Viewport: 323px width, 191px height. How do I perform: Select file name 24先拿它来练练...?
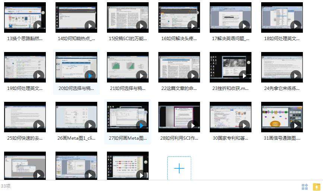282,88
